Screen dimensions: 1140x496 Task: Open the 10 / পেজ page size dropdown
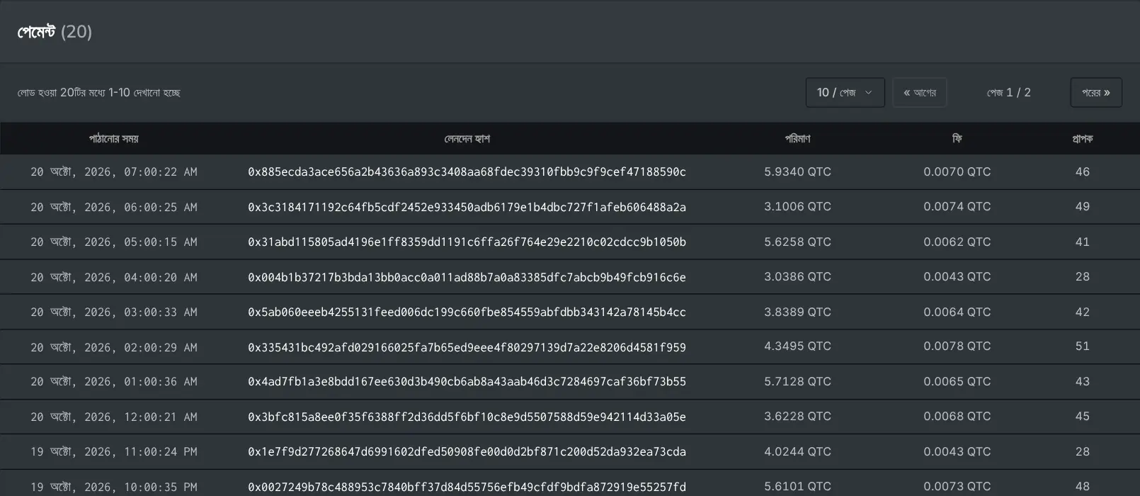click(845, 93)
